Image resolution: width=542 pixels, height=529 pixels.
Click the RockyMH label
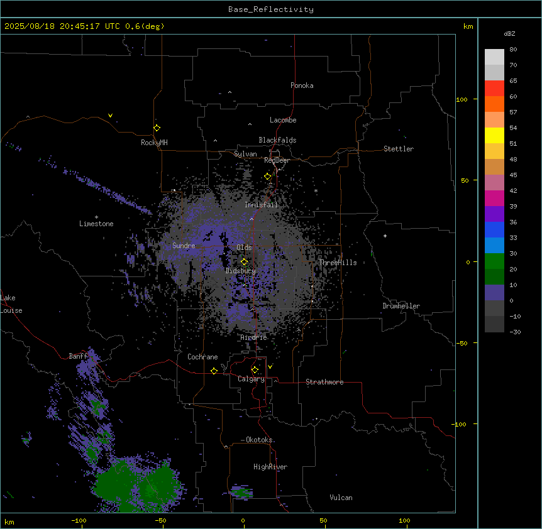click(x=154, y=143)
